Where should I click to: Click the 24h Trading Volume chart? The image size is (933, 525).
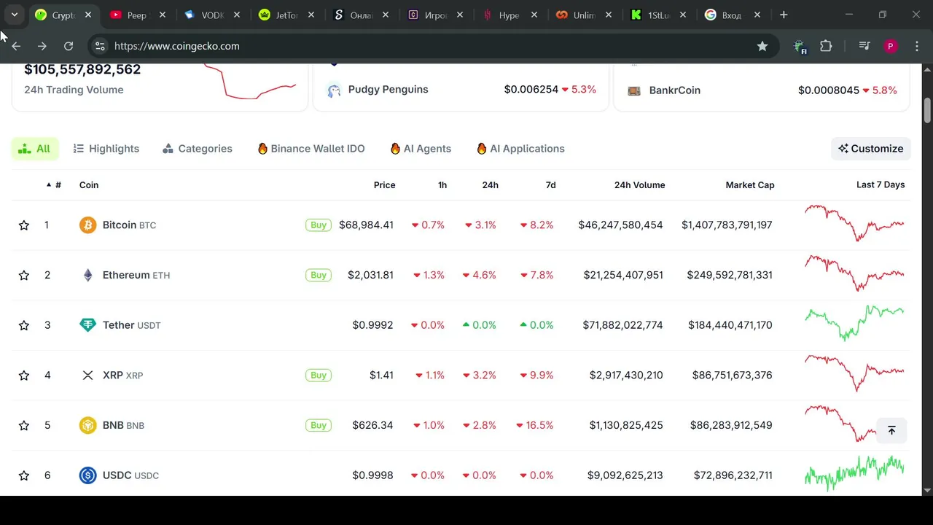tap(249, 82)
